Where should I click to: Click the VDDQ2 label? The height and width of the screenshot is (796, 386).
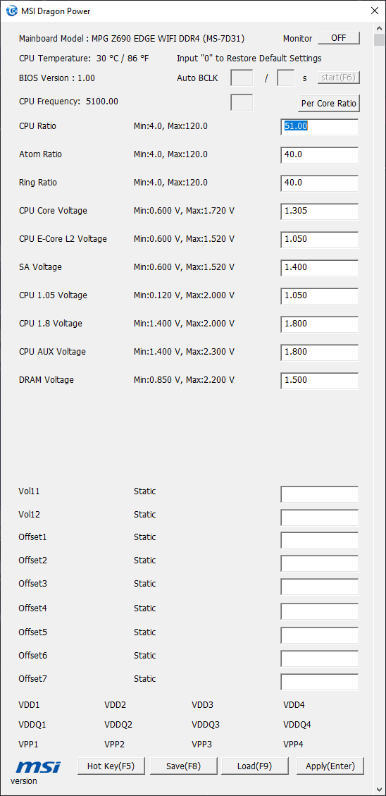pos(118,724)
